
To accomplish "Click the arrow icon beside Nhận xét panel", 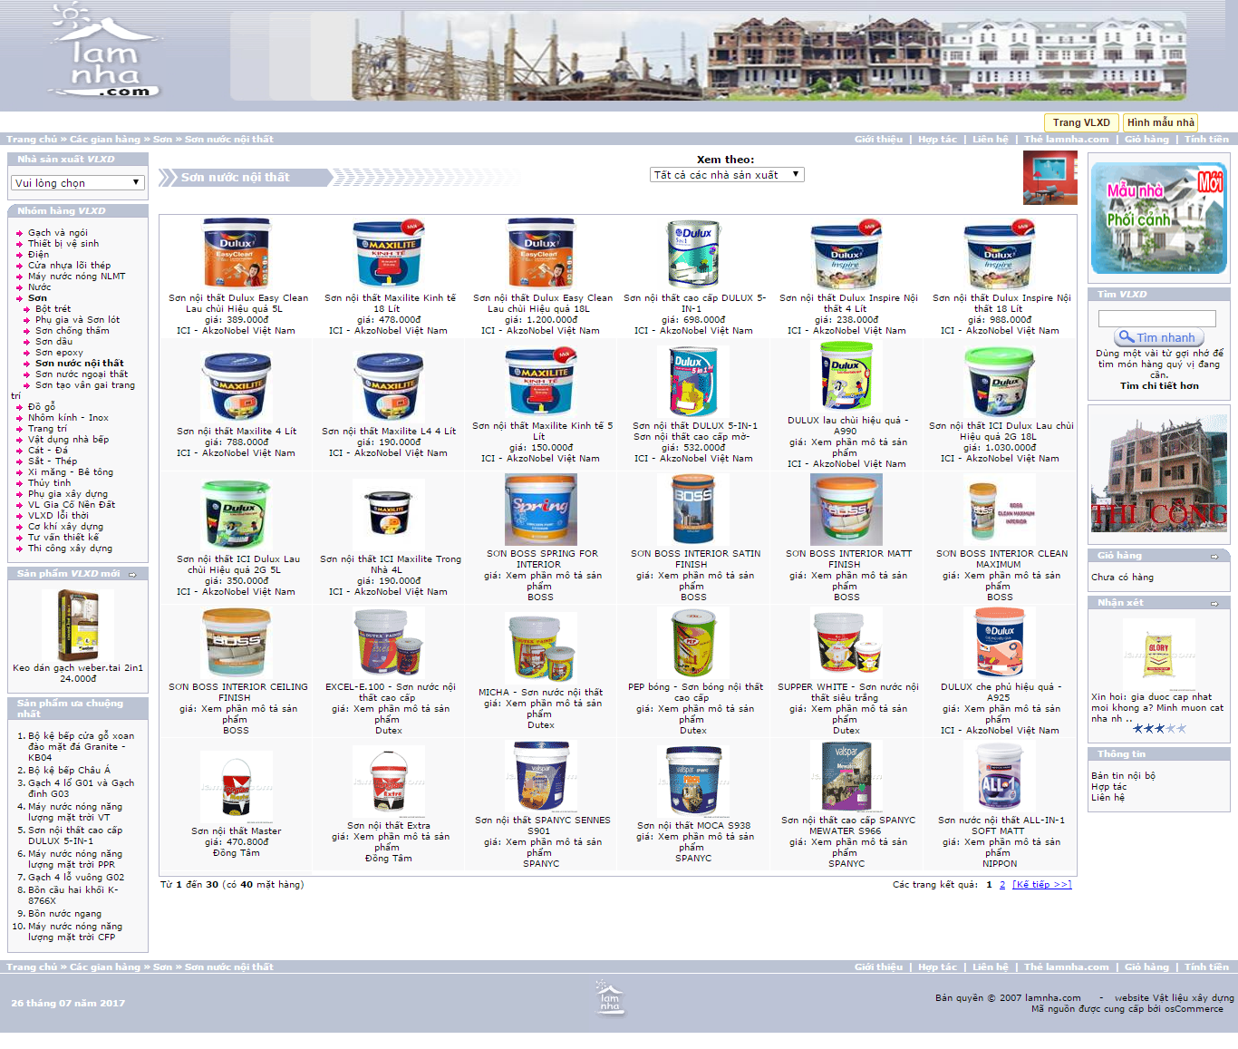I will tap(1214, 603).
